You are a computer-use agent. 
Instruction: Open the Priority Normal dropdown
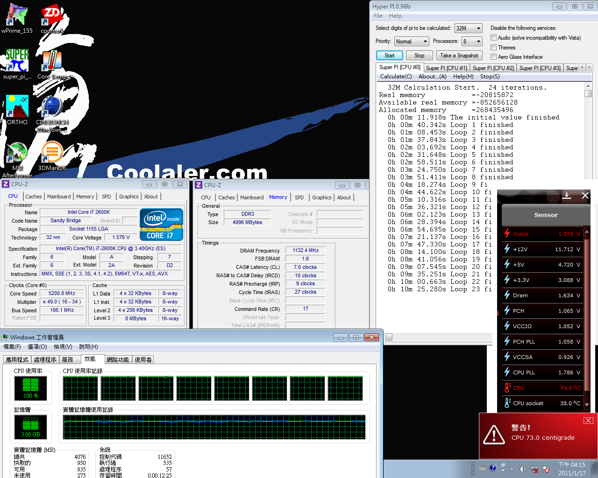point(411,42)
